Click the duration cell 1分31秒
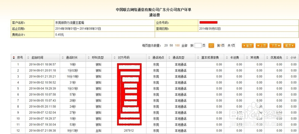 click(x=73, y=88)
